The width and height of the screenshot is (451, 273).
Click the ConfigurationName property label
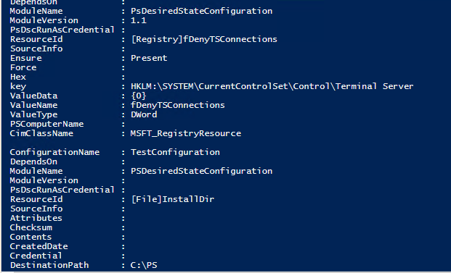(x=54, y=152)
